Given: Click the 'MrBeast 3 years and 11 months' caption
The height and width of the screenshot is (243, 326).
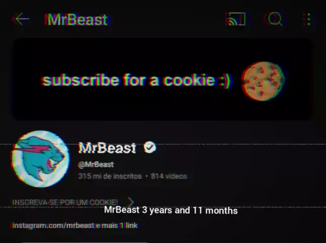Looking at the screenshot, I should pyautogui.click(x=171, y=210).
